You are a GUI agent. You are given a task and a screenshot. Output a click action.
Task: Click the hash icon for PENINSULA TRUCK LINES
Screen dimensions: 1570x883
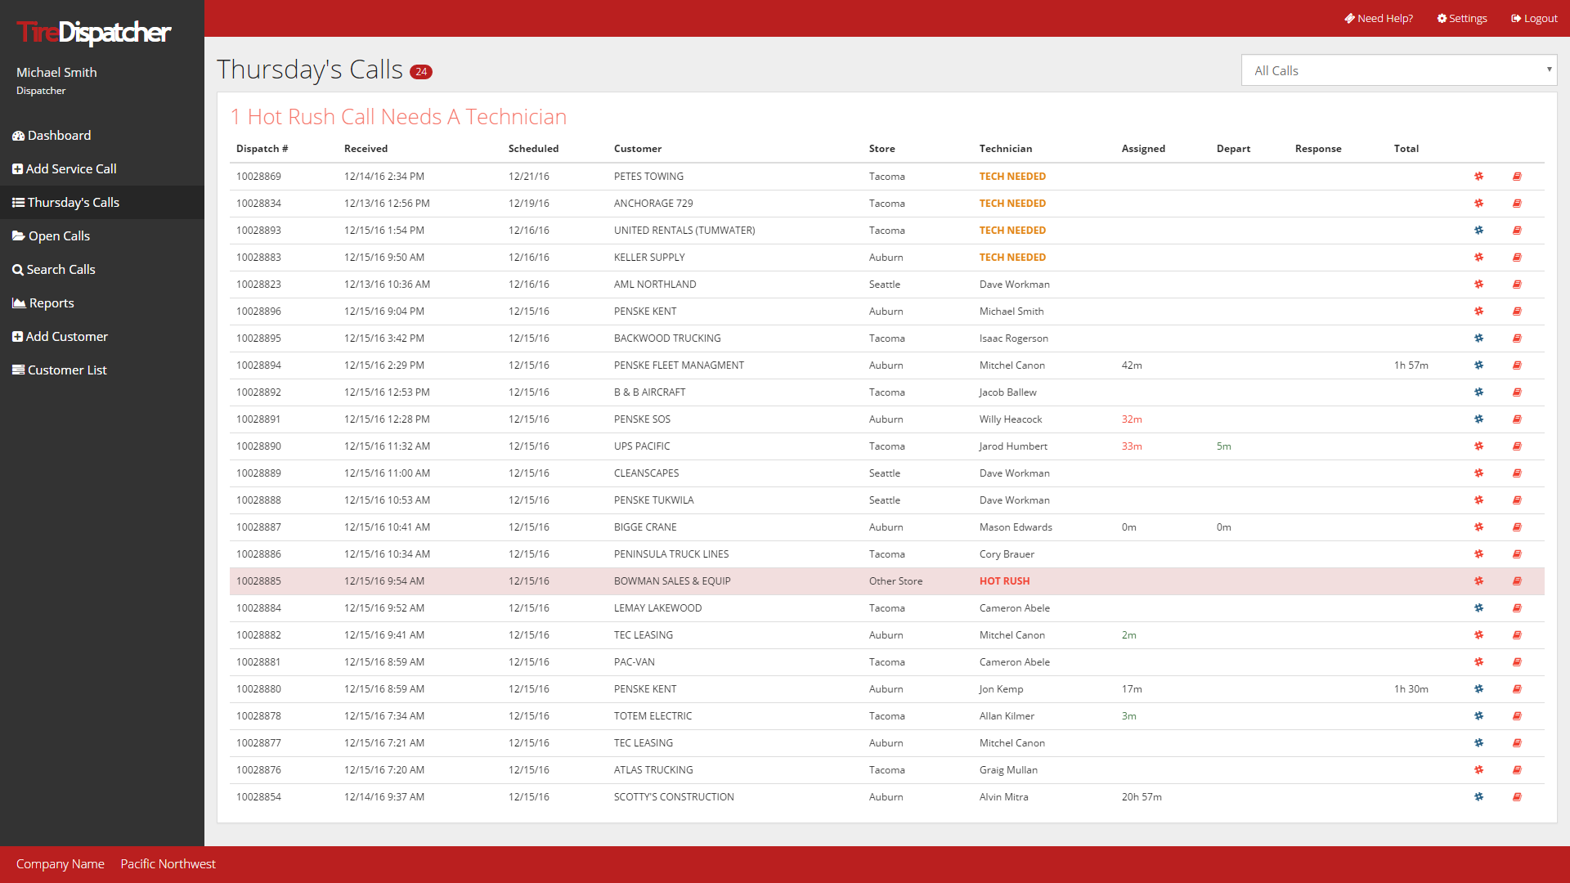(x=1478, y=554)
